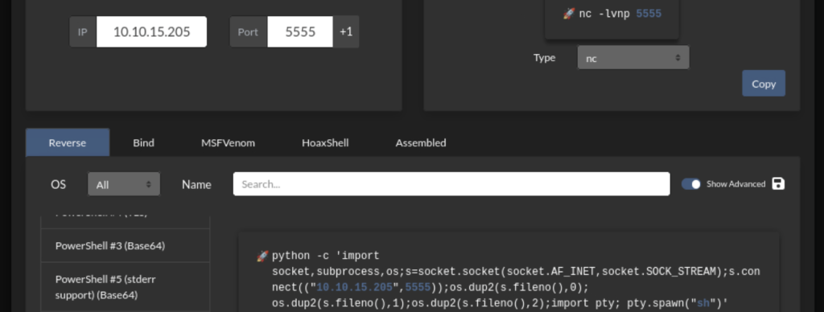Open the MSFVenom tab
This screenshot has height=312, width=824.
228,142
